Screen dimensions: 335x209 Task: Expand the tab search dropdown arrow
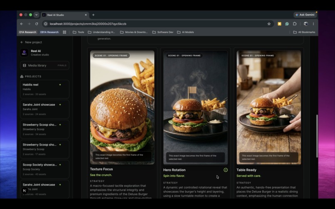pyautogui.click(x=36, y=15)
